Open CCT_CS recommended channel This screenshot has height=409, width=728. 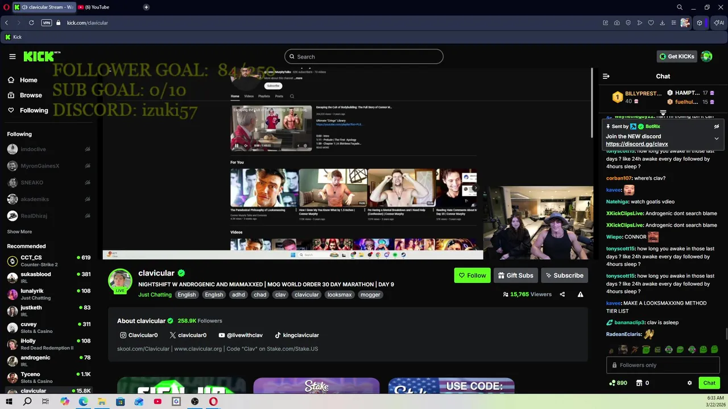point(48,261)
